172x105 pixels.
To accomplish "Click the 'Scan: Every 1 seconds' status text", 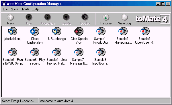I will [18, 101].
